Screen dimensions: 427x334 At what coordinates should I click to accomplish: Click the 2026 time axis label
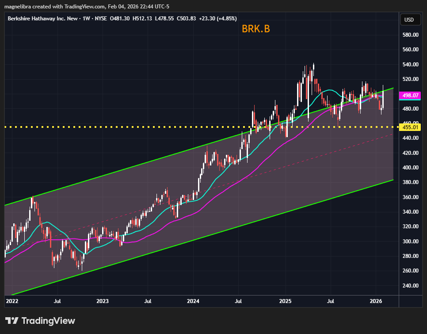(376, 301)
